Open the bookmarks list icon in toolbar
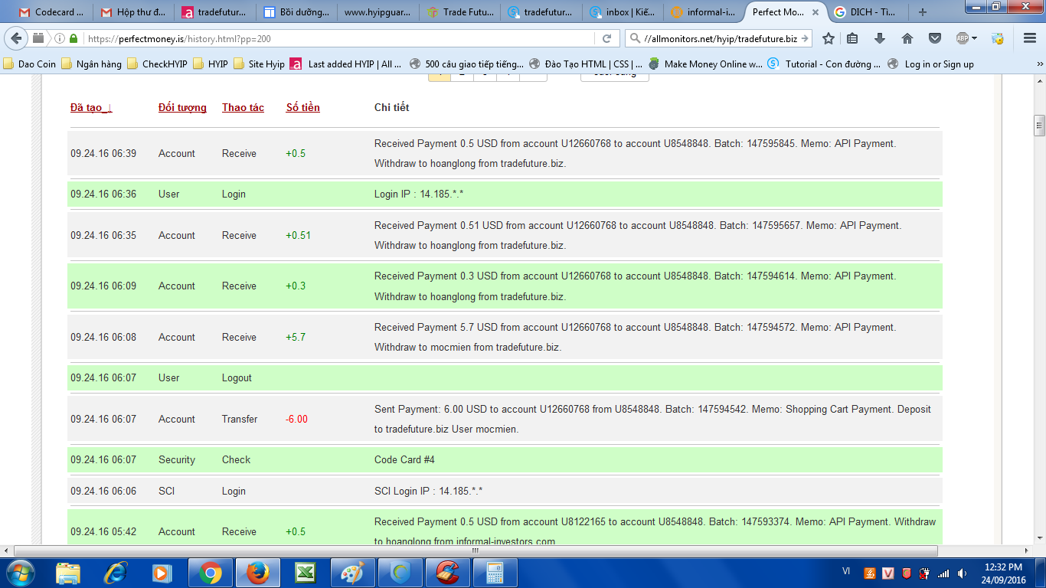This screenshot has height=588, width=1046. (x=852, y=38)
